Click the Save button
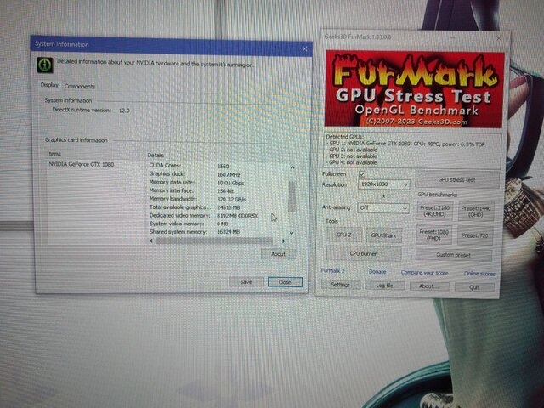 pos(246,281)
